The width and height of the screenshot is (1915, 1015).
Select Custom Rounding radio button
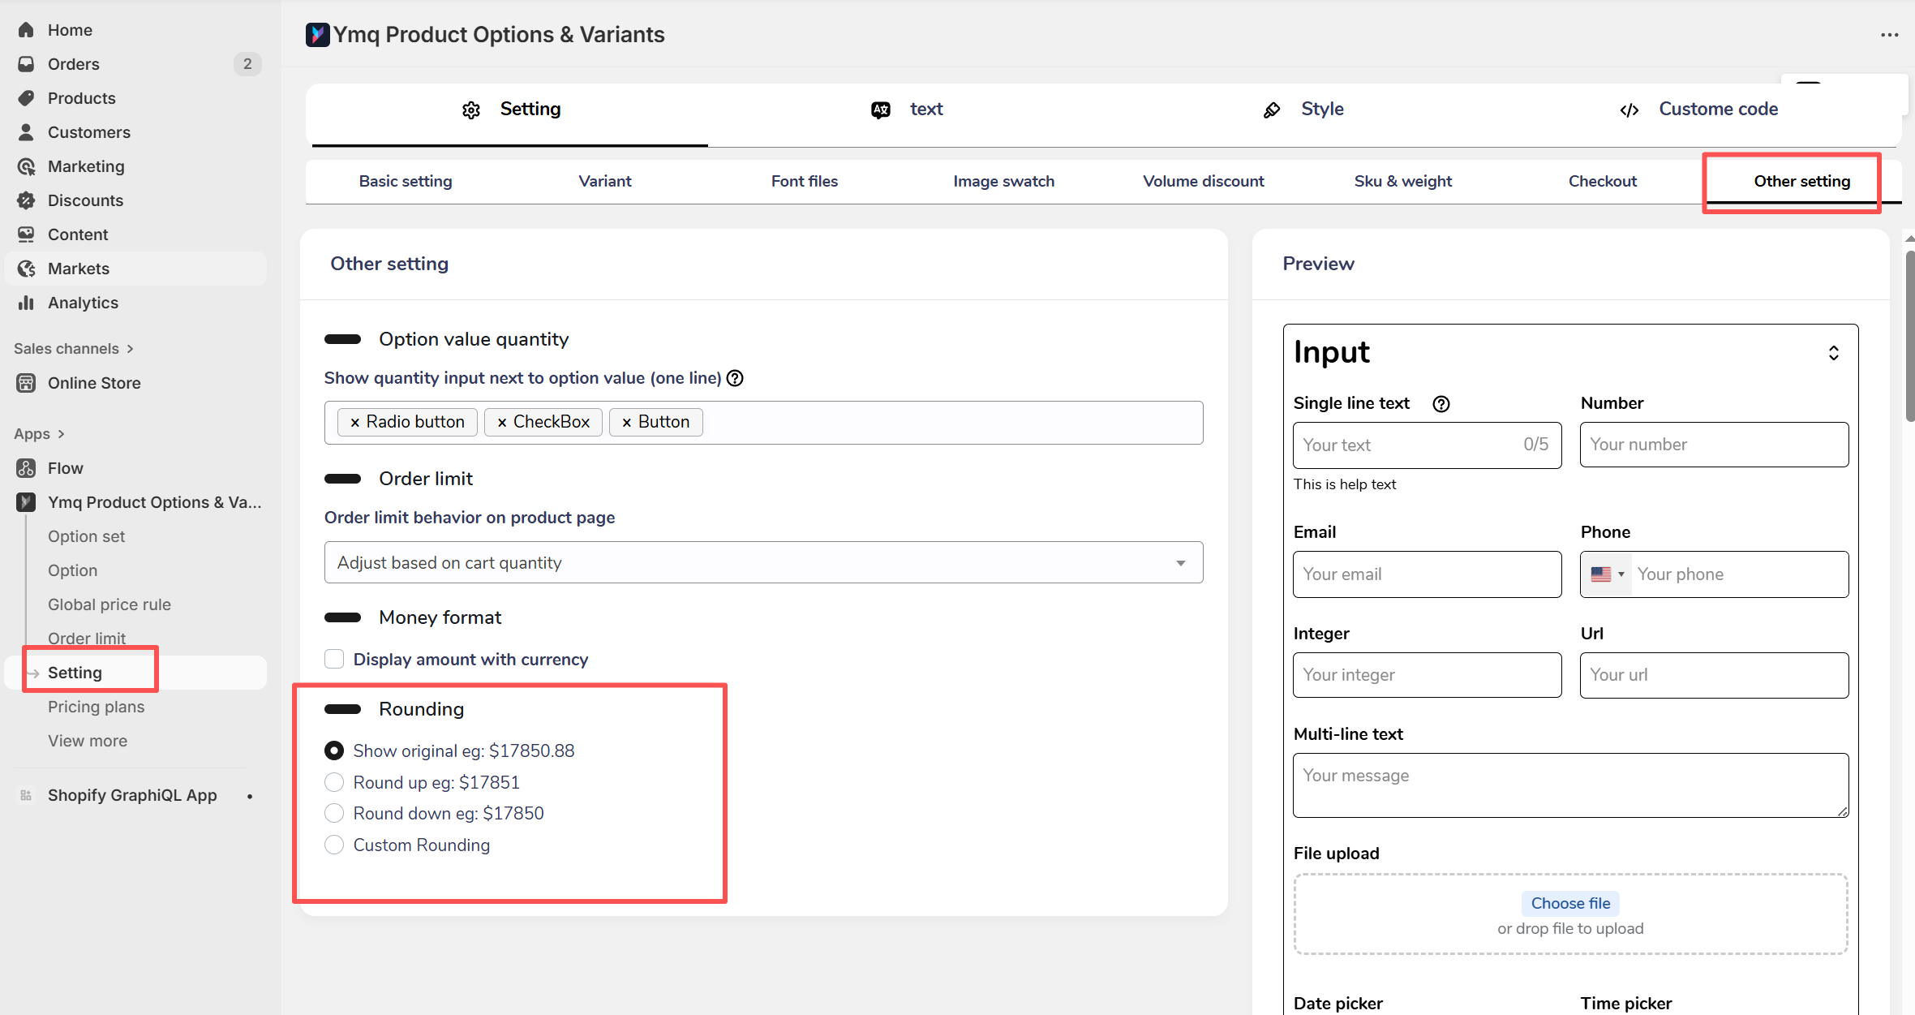(334, 845)
